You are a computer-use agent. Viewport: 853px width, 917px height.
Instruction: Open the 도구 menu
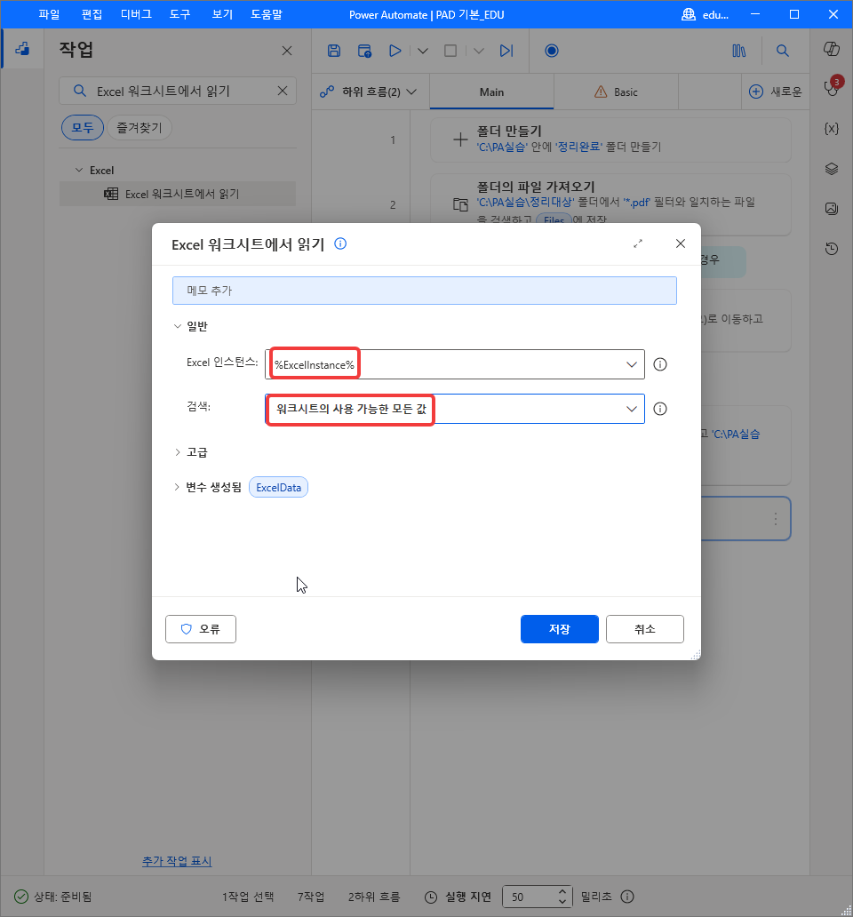pos(180,14)
